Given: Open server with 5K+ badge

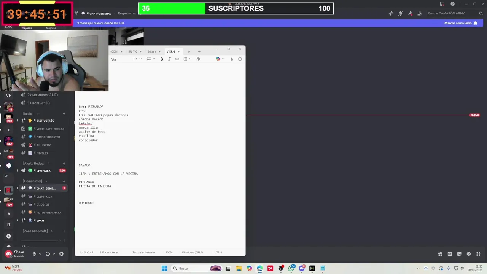Looking at the screenshot, I should (8, 140).
